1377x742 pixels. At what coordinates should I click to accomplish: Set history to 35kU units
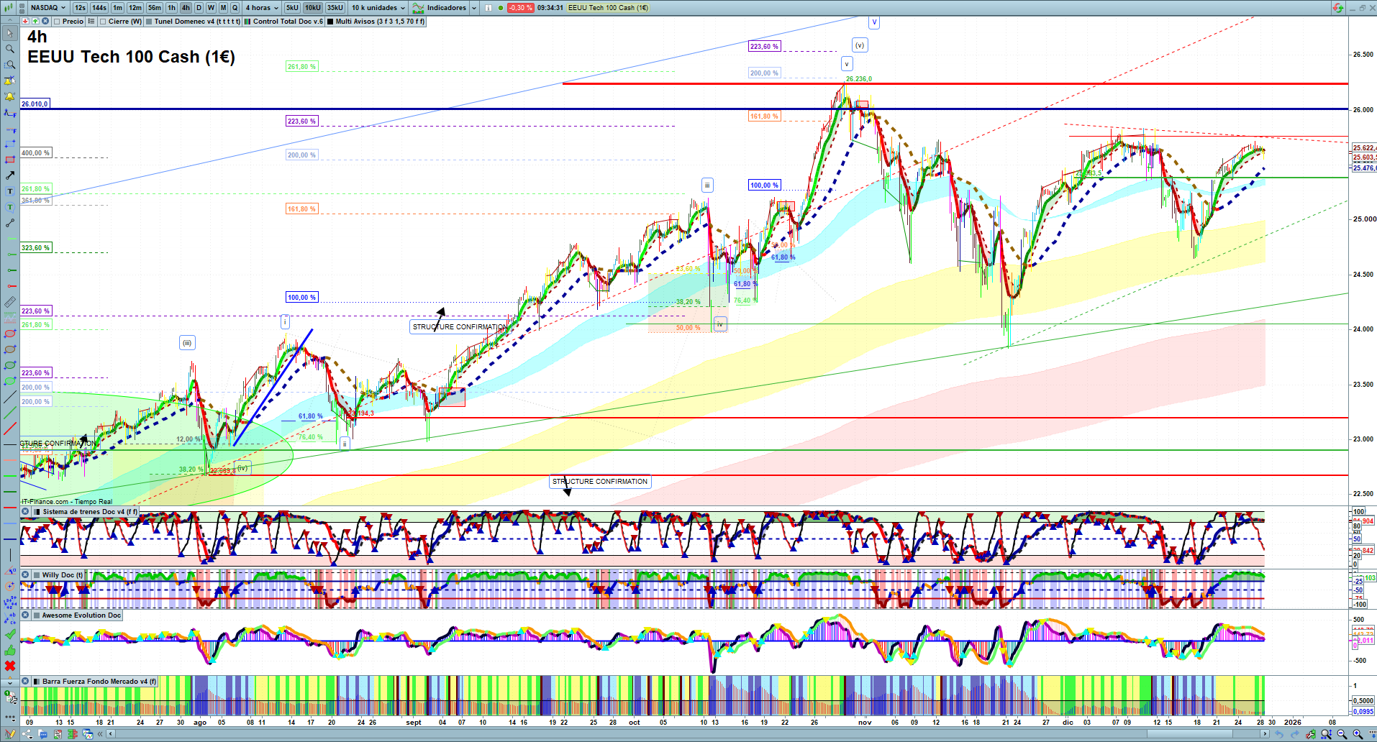(335, 8)
